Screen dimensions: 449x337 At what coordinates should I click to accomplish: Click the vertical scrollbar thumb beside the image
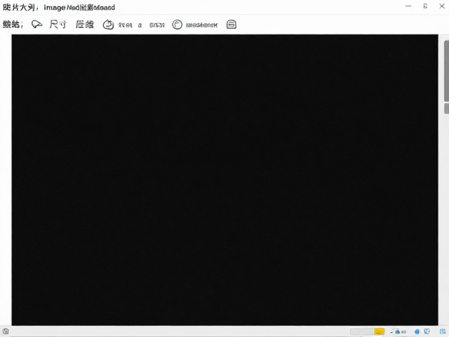pyautogui.click(x=446, y=71)
